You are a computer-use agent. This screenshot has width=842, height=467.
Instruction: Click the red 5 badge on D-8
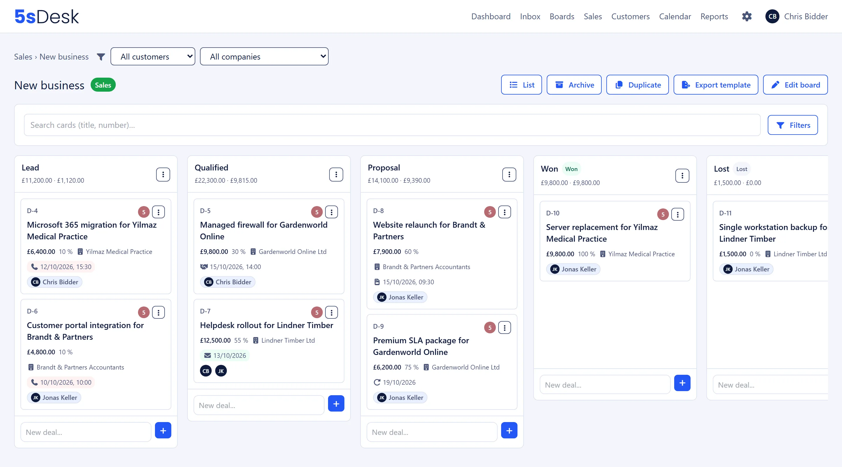(x=490, y=212)
